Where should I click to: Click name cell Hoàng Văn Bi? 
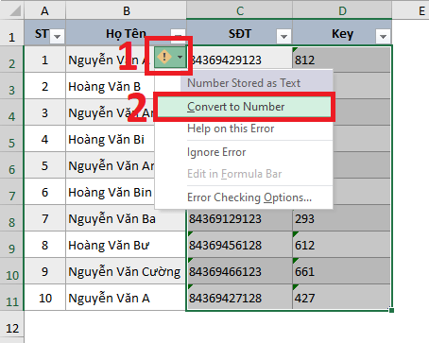[111, 139]
